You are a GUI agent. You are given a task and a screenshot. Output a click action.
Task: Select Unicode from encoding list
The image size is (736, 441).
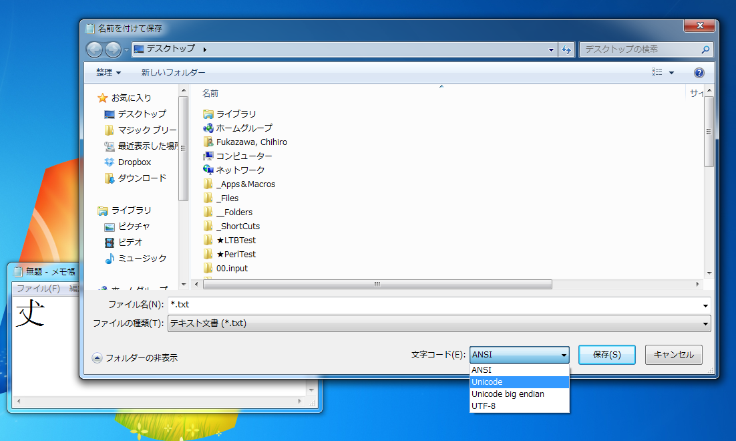[x=519, y=382]
